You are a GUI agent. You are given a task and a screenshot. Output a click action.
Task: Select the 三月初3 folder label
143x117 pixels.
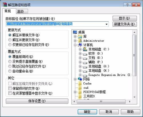tap(89, 96)
